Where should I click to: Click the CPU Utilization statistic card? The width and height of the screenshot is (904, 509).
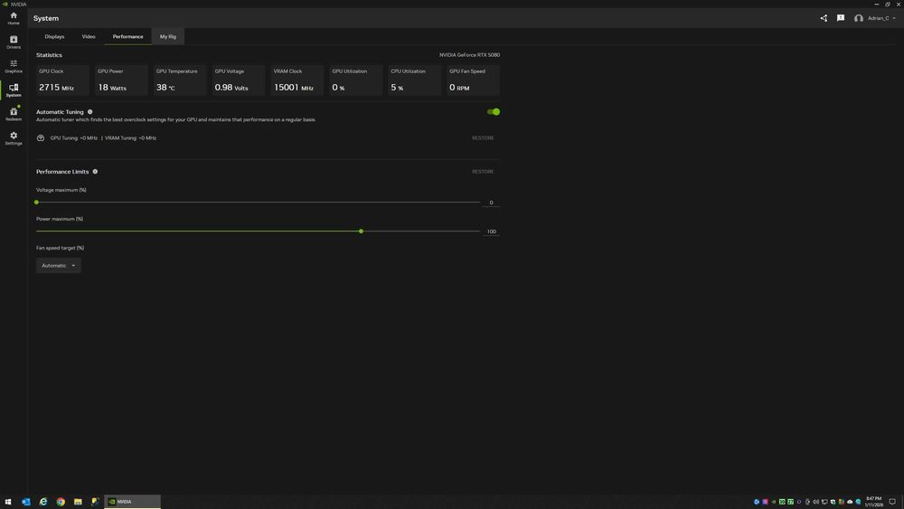point(415,80)
